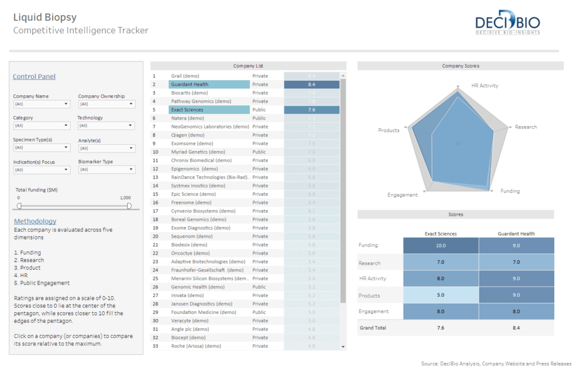Click the HR Activity radar axis label
This screenshot has width=578, height=373.
point(485,86)
